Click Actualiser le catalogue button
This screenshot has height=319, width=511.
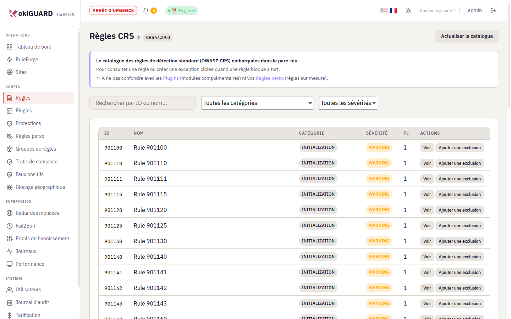[x=467, y=36]
